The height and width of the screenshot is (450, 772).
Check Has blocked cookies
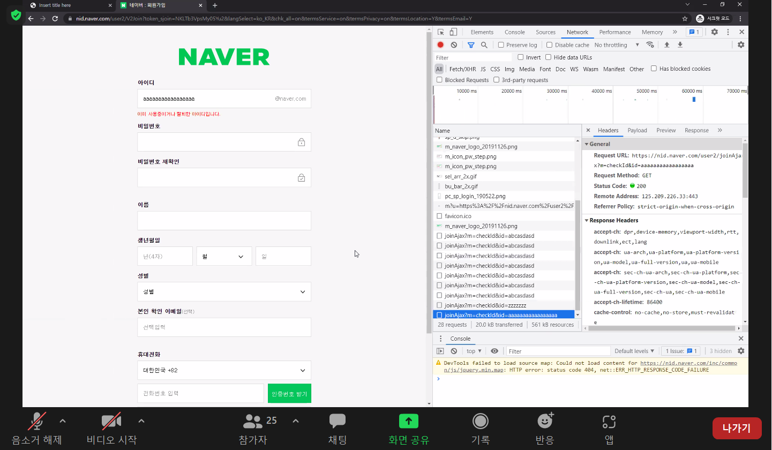[654, 69]
